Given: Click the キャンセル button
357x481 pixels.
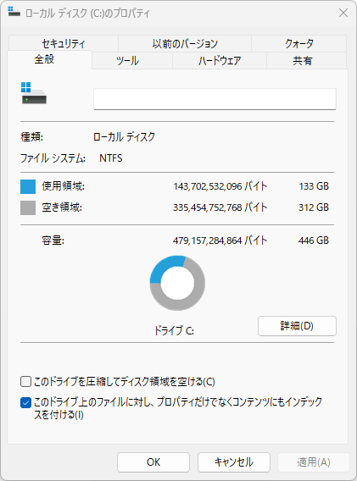Looking at the screenshot, I should [234, 462].
